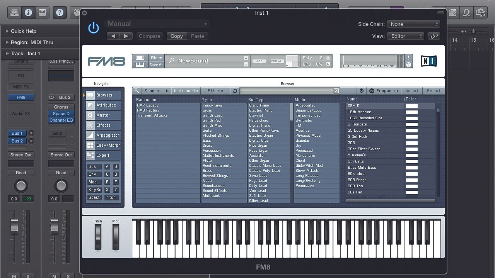
Task: Clear the browser search field with X
Action: pyautogui.click(x=336, y=91)
